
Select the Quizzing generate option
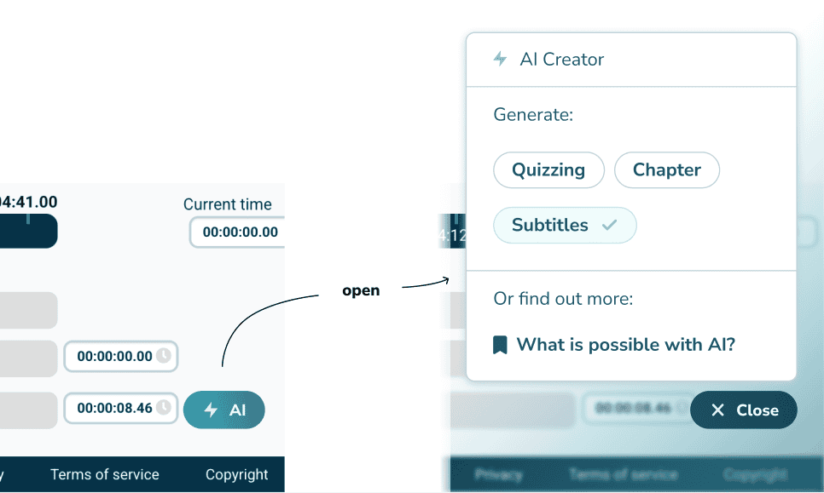point(548,169)
